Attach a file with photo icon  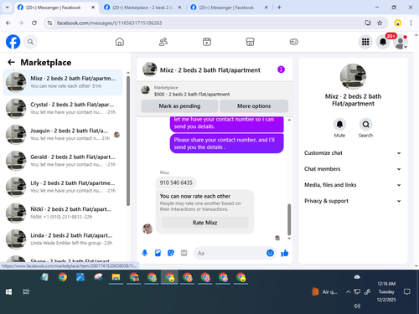point(158,253)
